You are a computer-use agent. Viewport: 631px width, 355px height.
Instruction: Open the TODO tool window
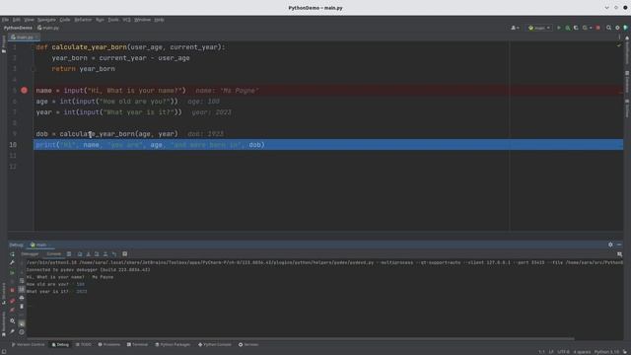pos(83,344)
